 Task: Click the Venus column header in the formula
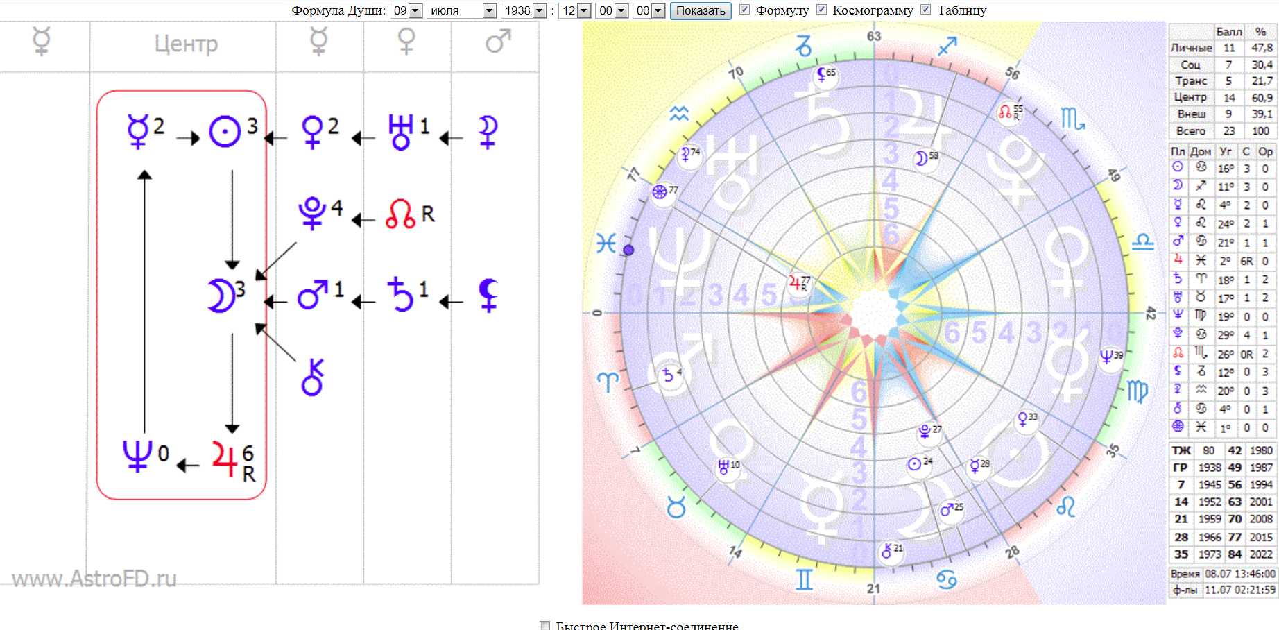(406, 42)
